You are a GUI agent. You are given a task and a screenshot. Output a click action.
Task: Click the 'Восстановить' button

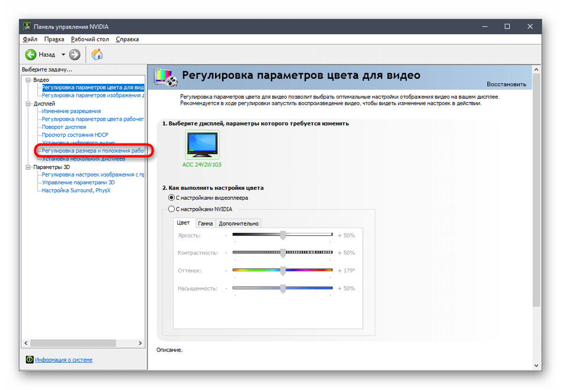(x=506, y=84)
